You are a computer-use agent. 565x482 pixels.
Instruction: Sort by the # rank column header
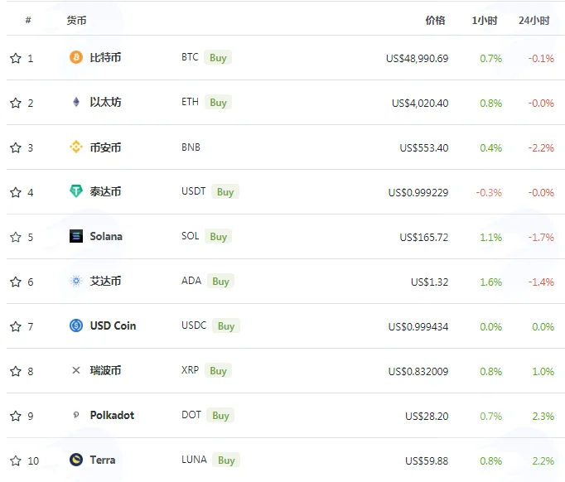(x=28, y=21)
